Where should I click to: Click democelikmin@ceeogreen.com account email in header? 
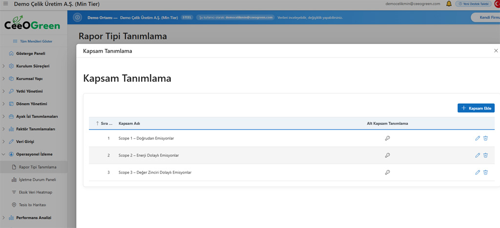[x=413, y=4]
